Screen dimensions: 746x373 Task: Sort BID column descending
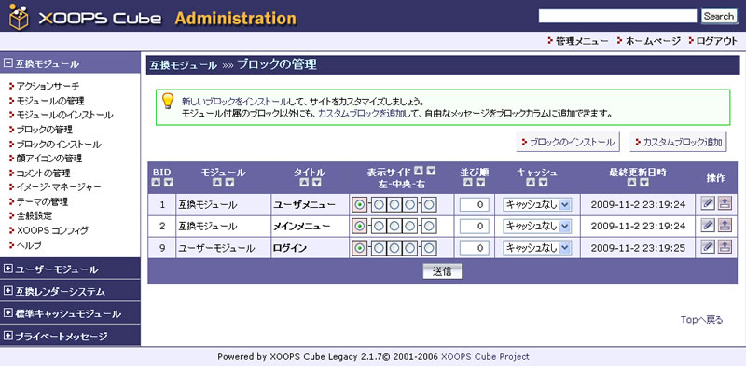169,183
